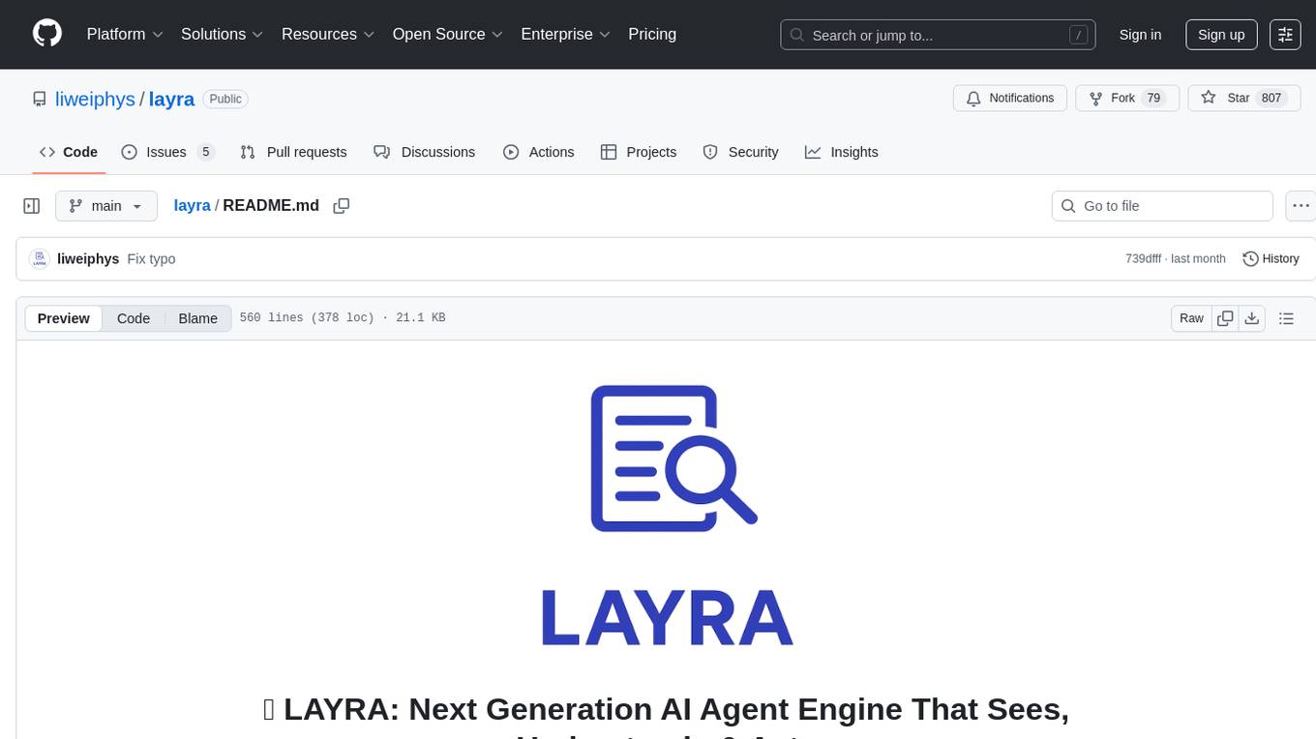Open commit 739dfff
The image size is (1316, 739).
click(1143, 259)
